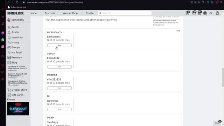This screenshot has width=224, height=126.
Task: Click the 'не заходить' server name
Action: pos(55,32)
